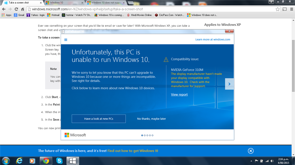Close the Take a screen shot tab

pos(41,3)
